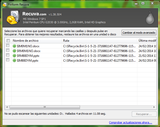The height and width of the screenshot is (127, 160).
Task: Select file name $IM0M1NO.docx
Action: click(28, 46)
